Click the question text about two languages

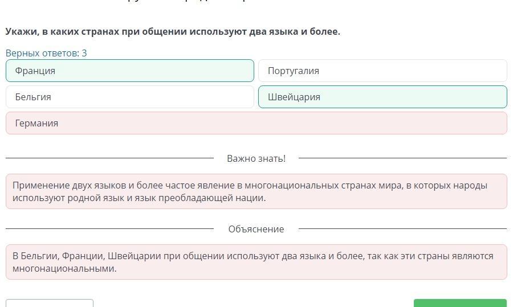click(172, 32)
